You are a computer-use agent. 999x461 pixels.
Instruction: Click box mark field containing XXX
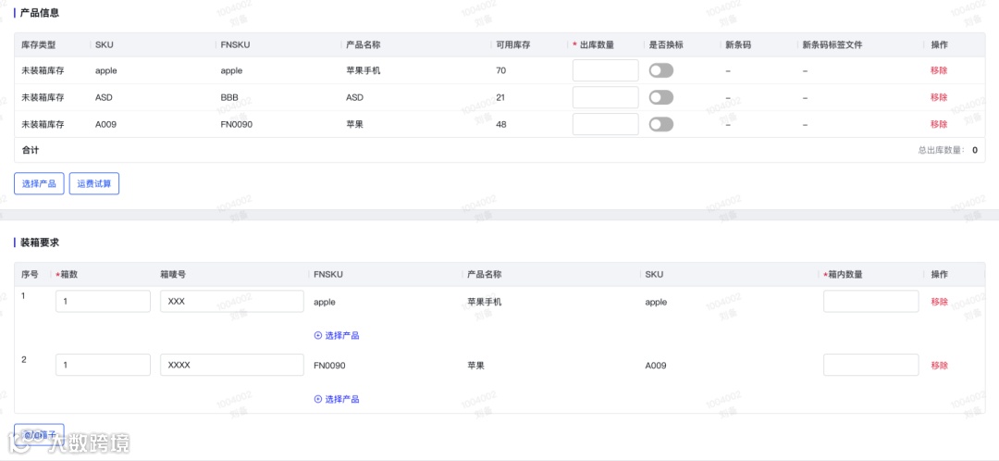(x=232, y=302)
